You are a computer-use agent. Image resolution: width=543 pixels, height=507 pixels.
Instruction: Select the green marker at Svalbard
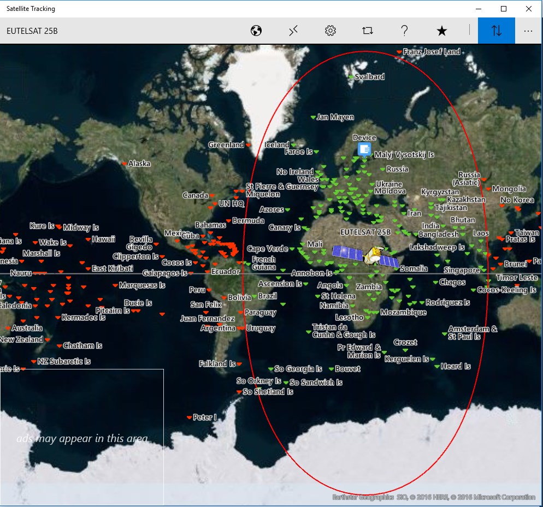click(351, 76)
